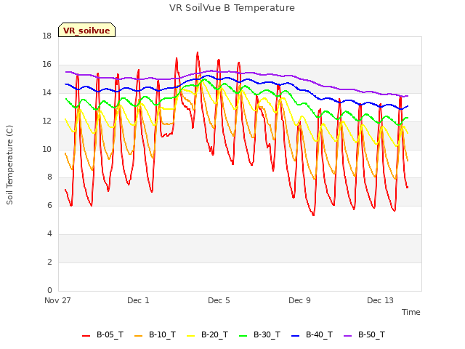Toggle the B-40_T legend entry

tap(312, 334)
